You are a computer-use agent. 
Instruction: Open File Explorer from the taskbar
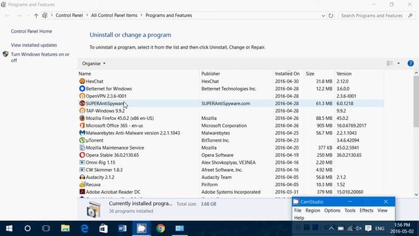click(x=65, y=228)
